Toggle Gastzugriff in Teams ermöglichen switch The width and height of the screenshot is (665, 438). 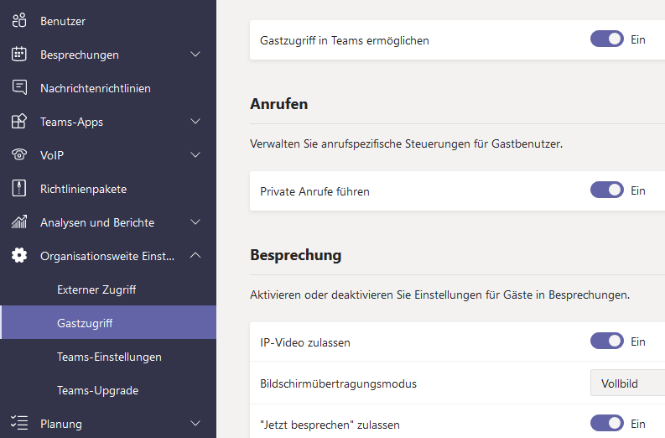(607, 39)
